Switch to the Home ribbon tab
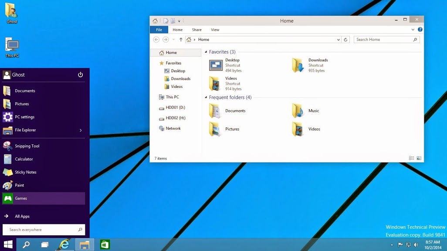This screenshot has width=447, height=251. 177,30
